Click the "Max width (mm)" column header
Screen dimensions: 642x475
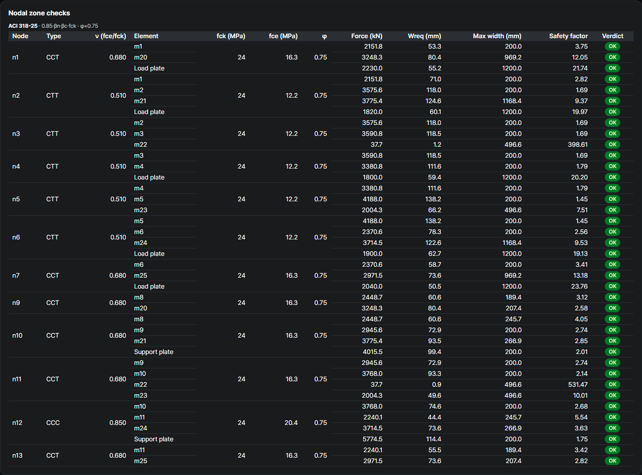tap(497, 36)
